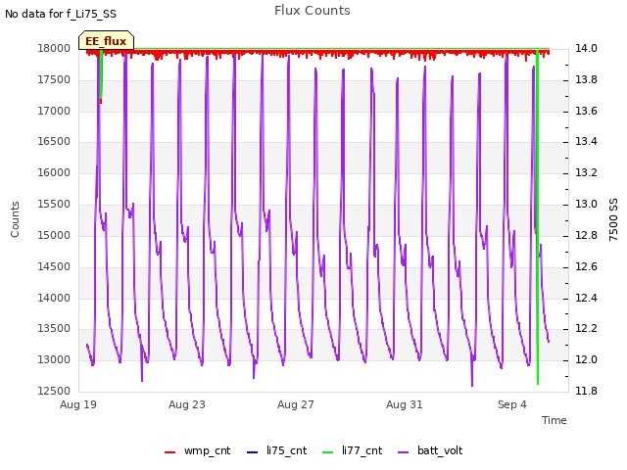Click the Aug 19 x-axis tick label
627x470 pixels.
(x=78, y=404)
